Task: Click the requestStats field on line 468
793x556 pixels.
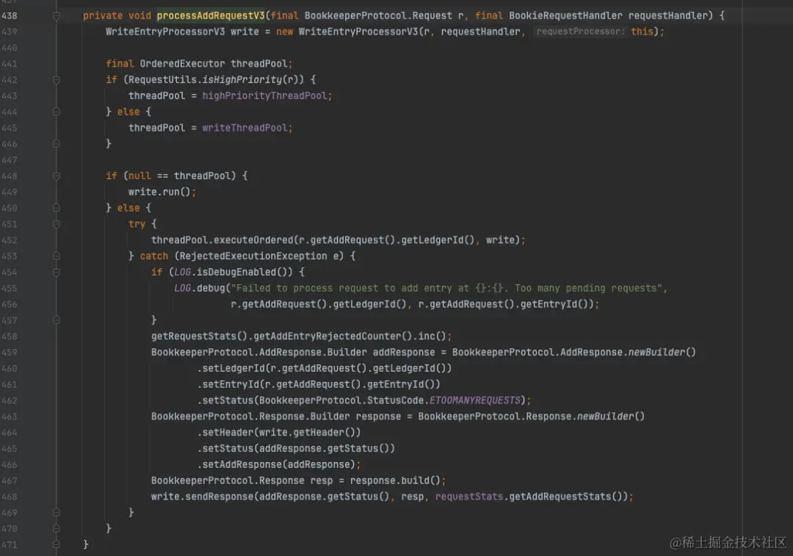Action: click(x=468, y=497)
